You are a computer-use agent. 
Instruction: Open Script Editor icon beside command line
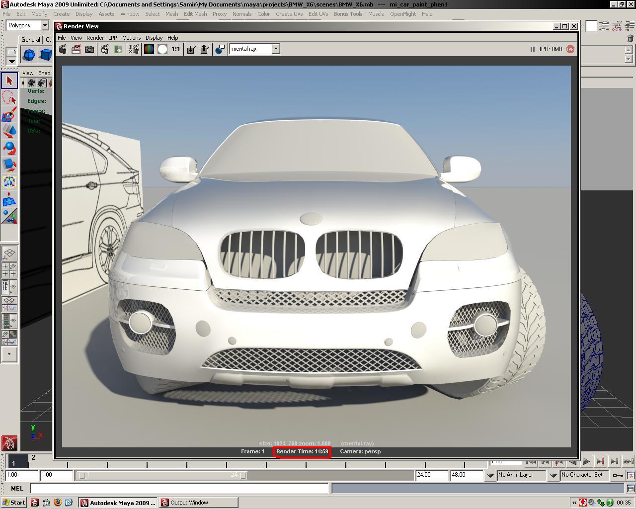point(631,489)
